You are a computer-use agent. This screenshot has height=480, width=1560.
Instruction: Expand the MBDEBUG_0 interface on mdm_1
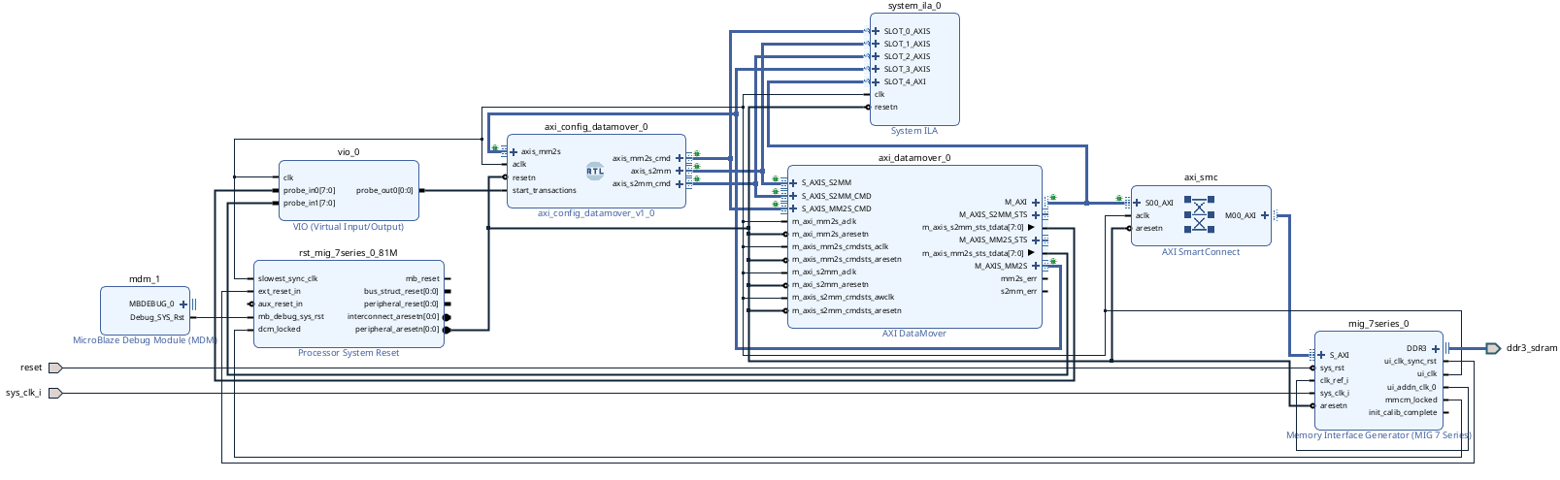(x=183, y=304)
